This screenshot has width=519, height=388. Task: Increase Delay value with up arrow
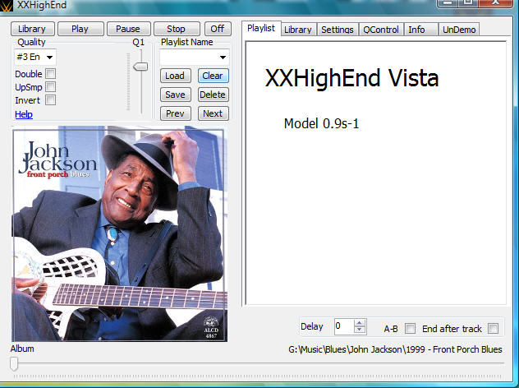coord(360,322)
